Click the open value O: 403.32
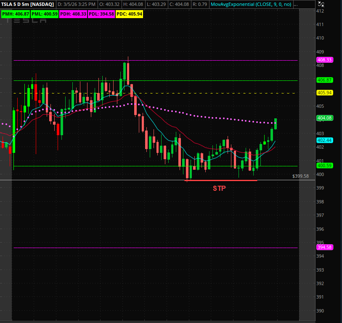This screenshot has height=323, width=342. tap(109, 4)
